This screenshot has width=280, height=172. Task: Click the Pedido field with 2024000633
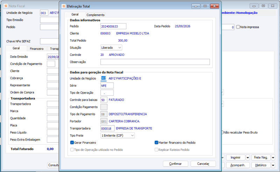tap(113, 27)
